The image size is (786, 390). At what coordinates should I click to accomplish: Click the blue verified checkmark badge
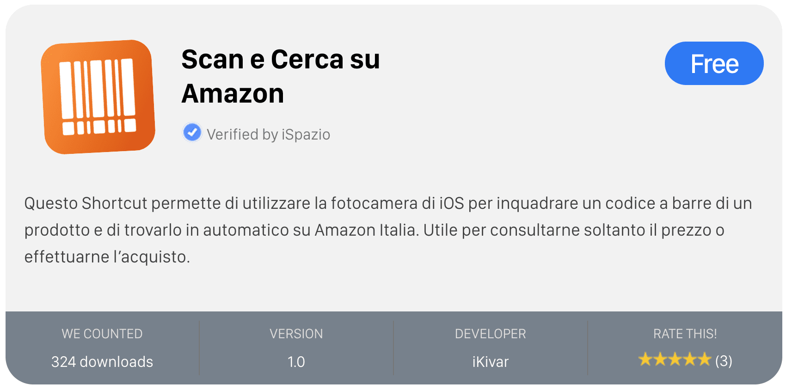point(192,133)
